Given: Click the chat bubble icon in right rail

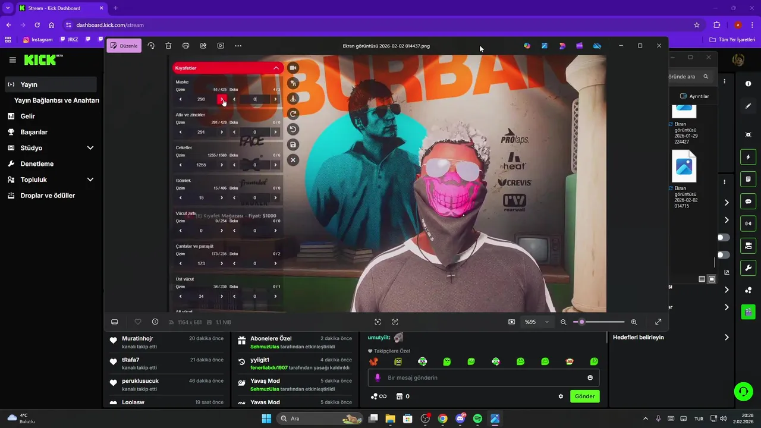Looking at the screenshot, I should coord(748,202).
